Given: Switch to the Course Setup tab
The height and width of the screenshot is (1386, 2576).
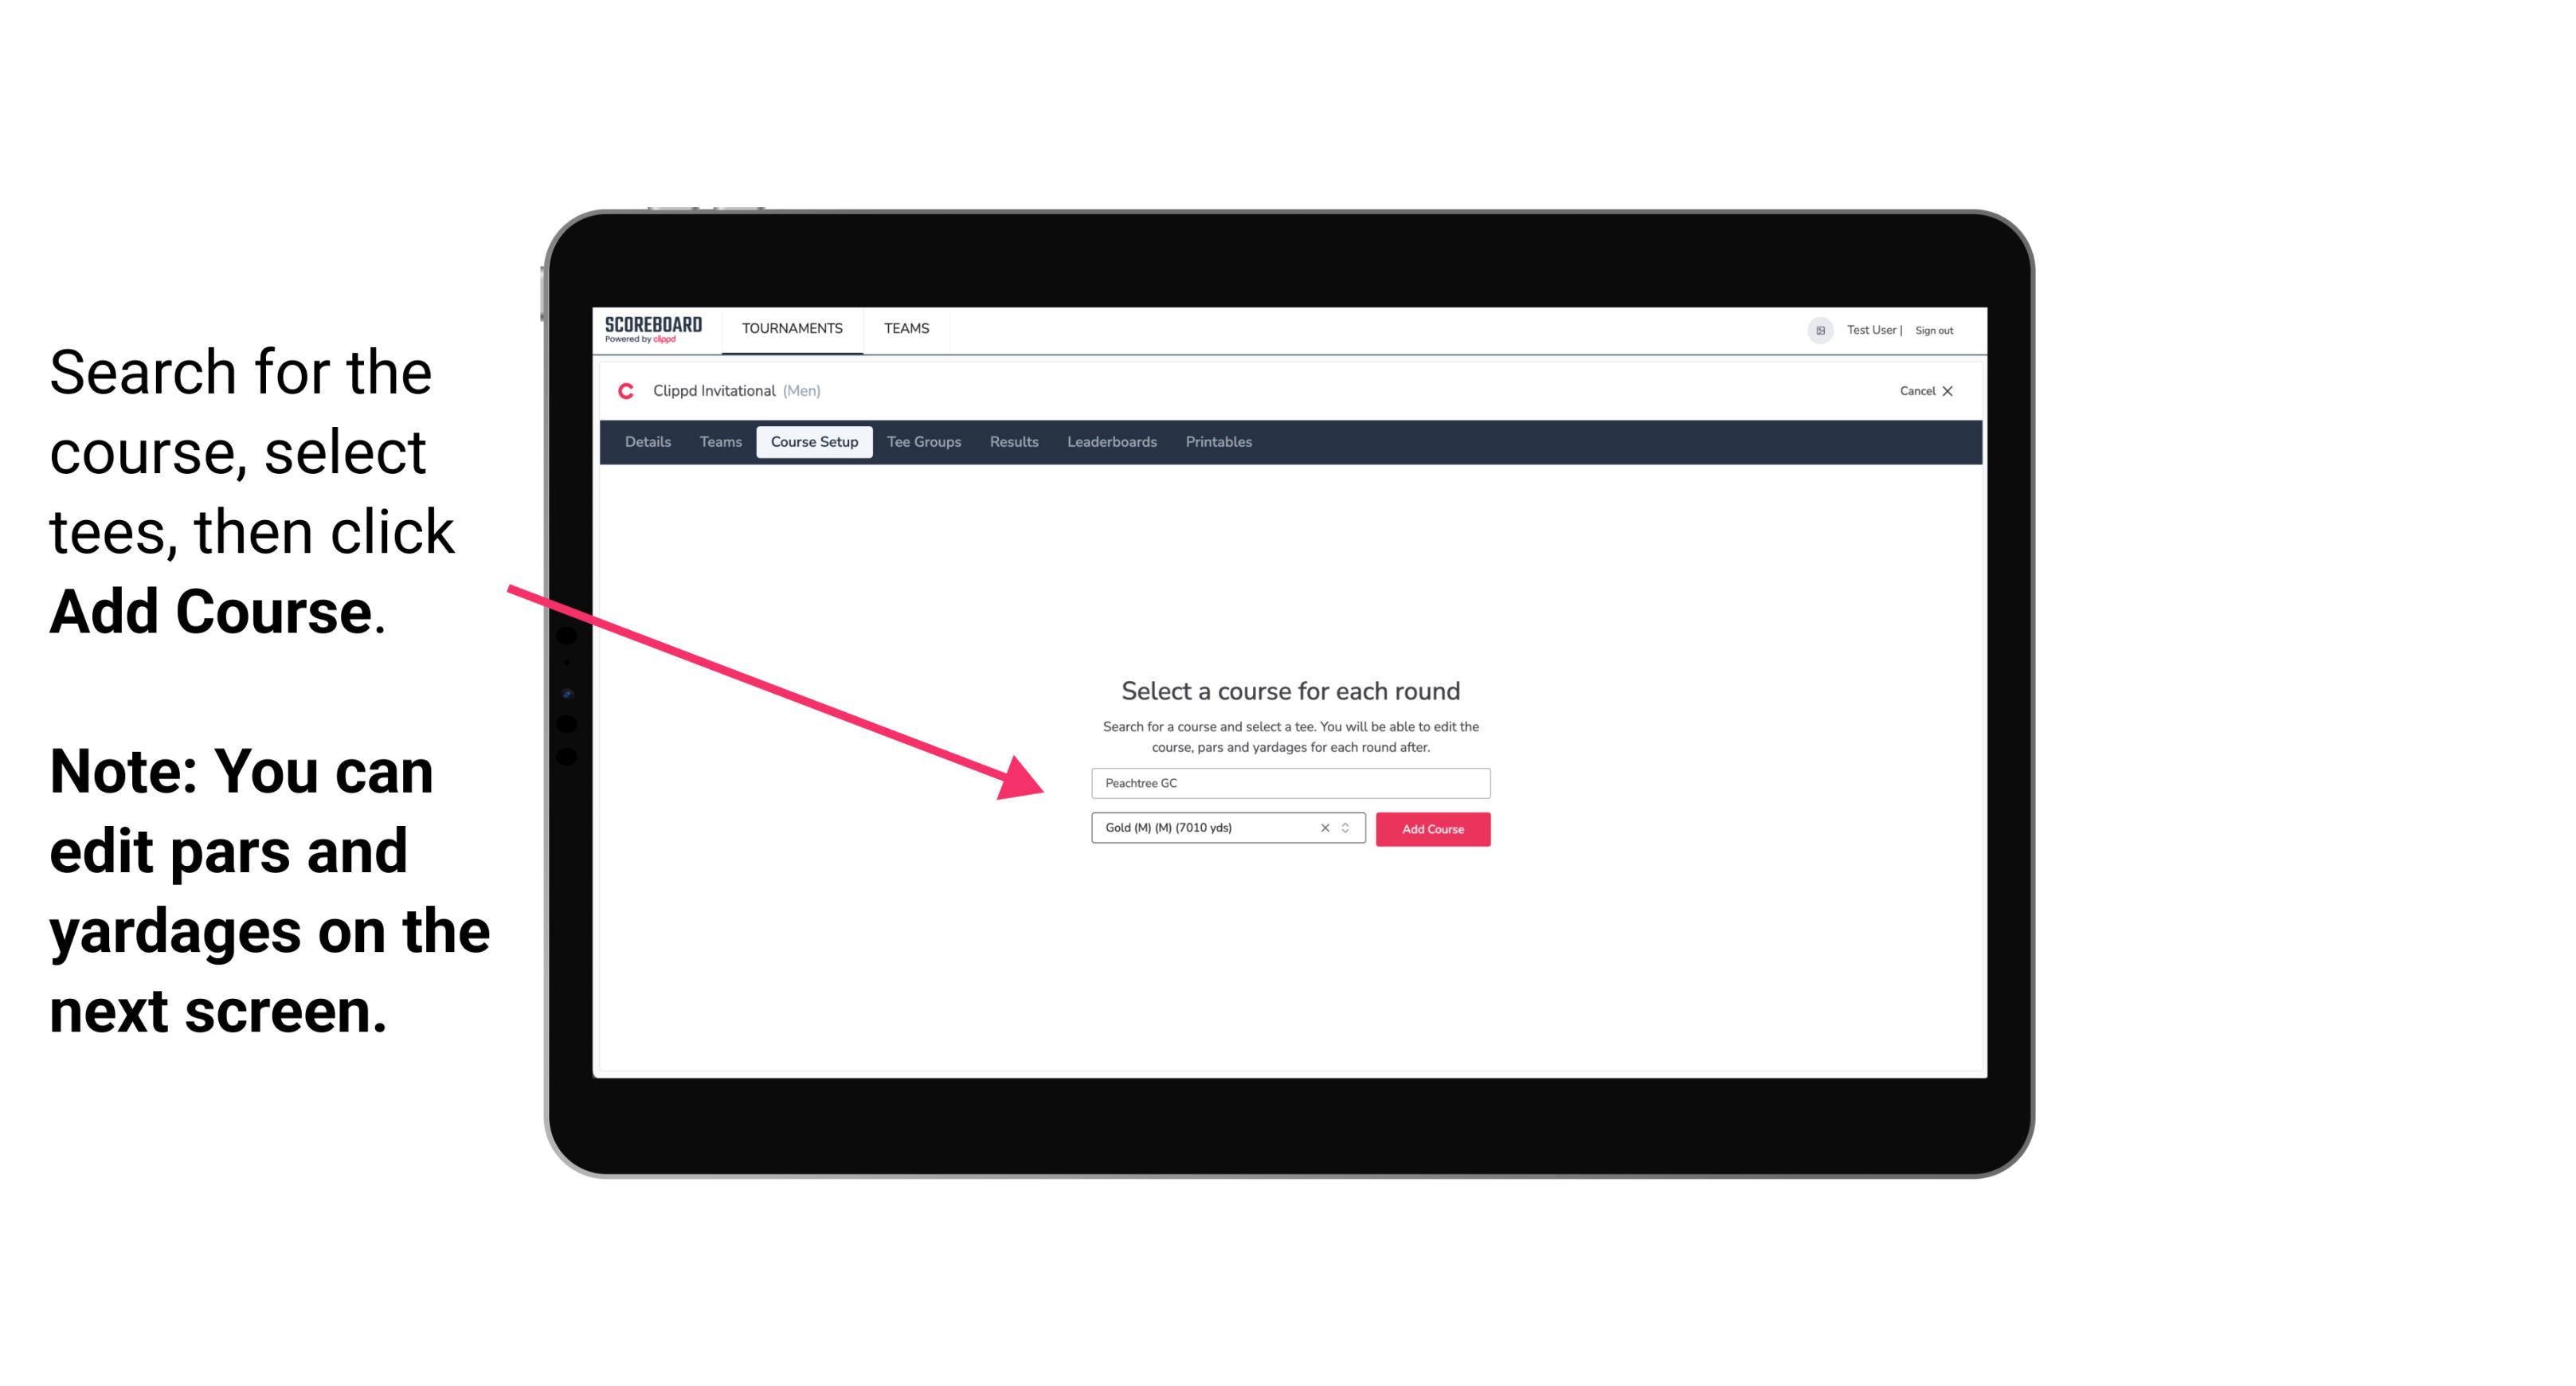Looking at the screenshot, I should click(814, 442).
